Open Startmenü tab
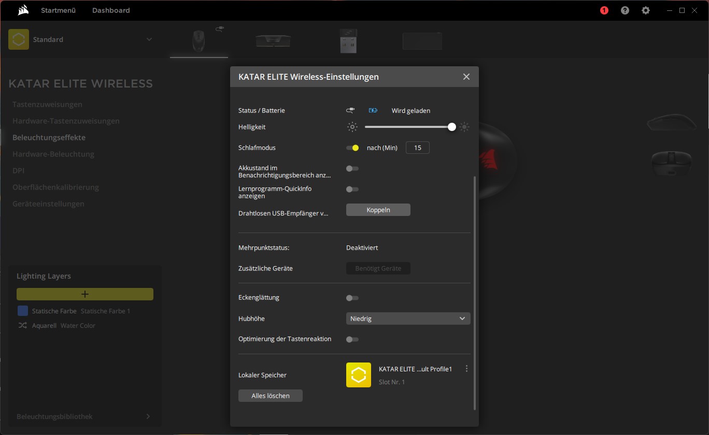The height and width of the screenshot is (435, 709). point(59,10)
